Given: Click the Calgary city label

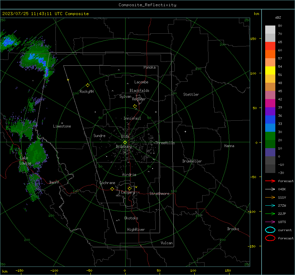Looking at the screenshot, I should tap(128, 192).
